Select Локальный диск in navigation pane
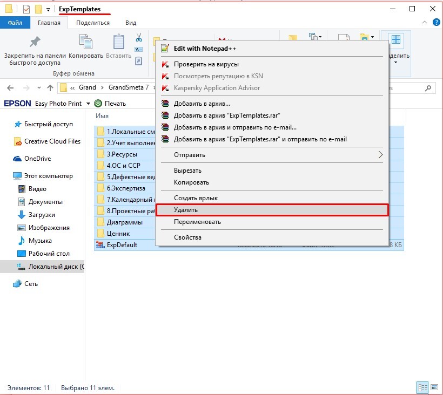Image resolution: width=443 pixels, height=395 pixels. point(42,267)
